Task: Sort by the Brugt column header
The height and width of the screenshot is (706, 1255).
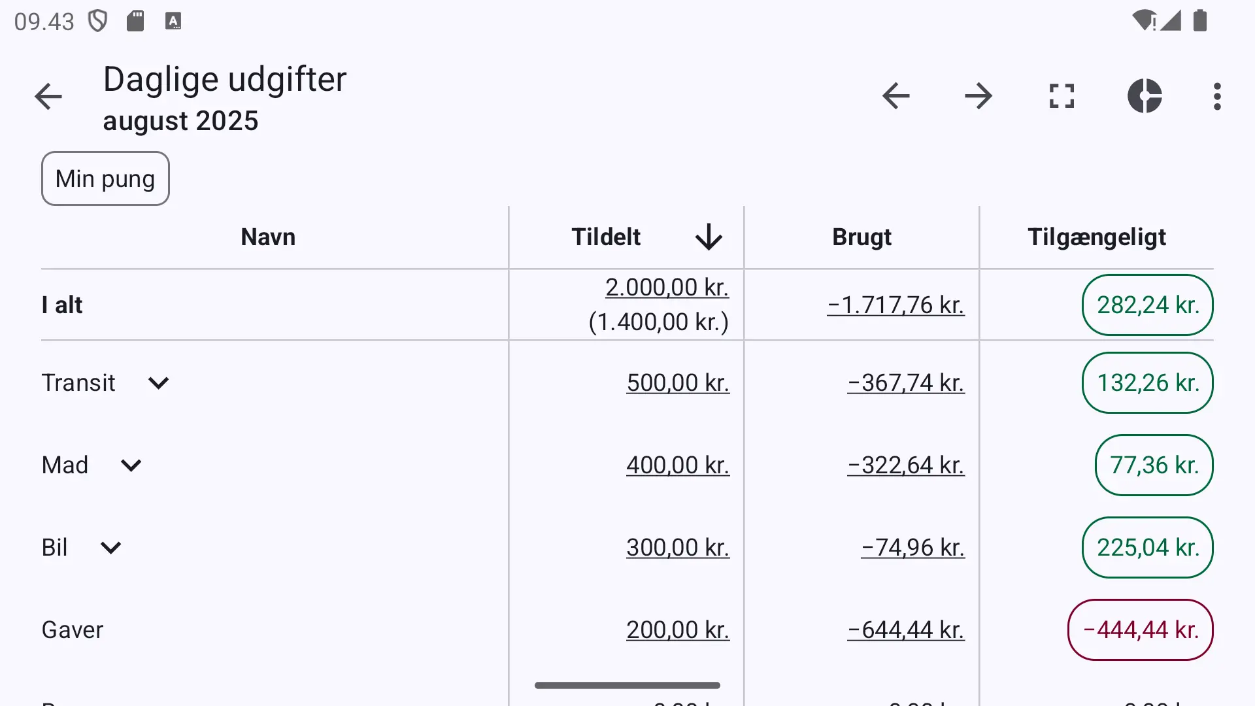Action: 862,237
